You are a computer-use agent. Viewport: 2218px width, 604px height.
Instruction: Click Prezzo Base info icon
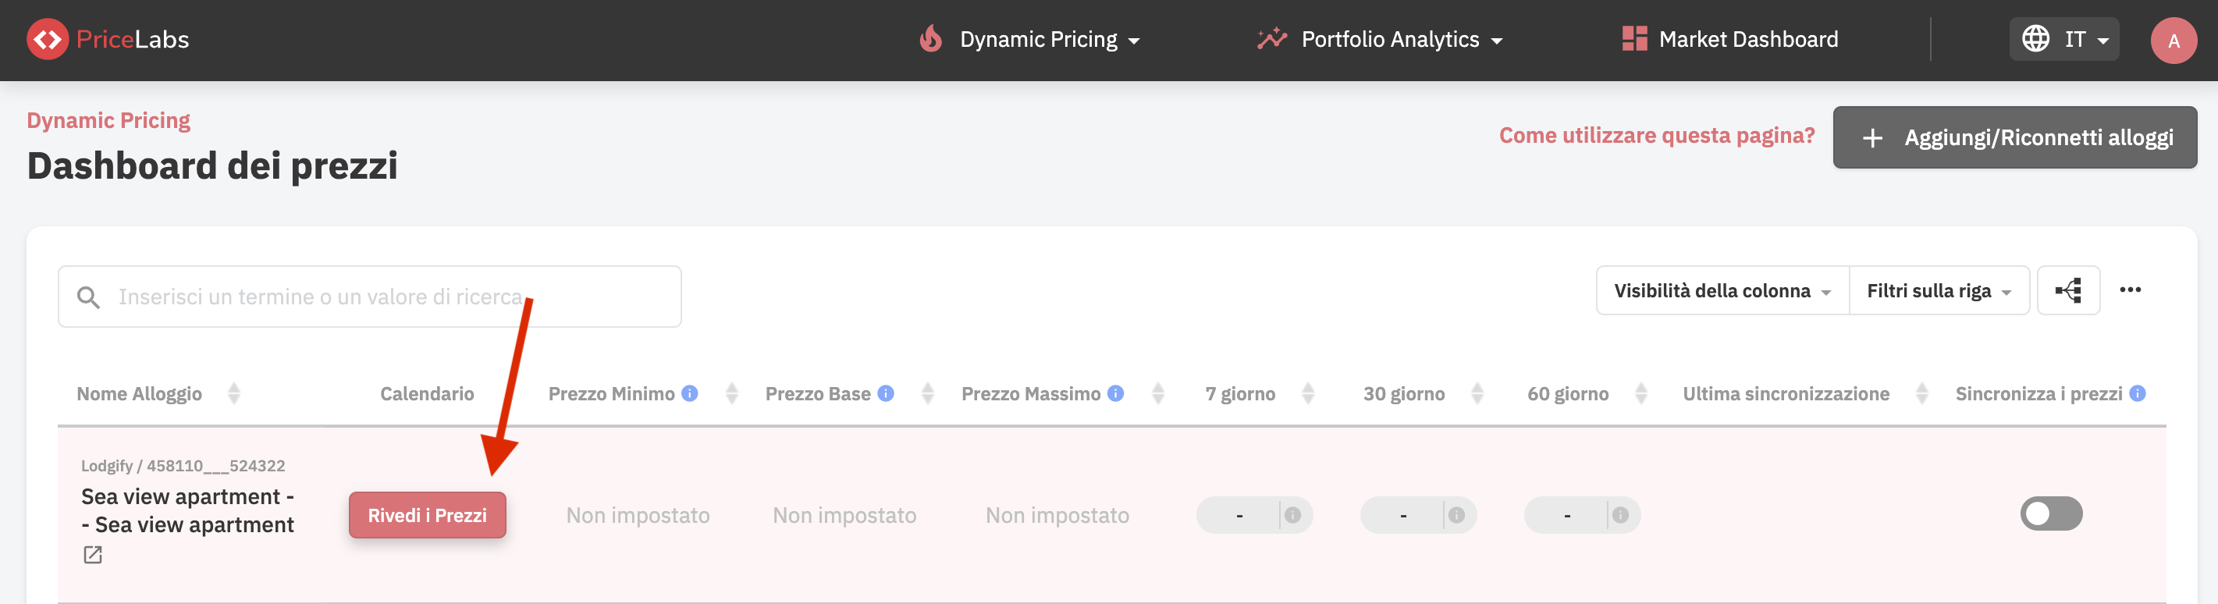pos(885,393)
